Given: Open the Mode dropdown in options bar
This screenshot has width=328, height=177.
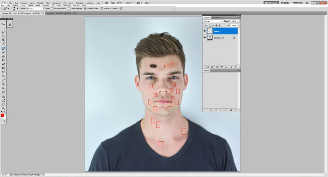Looking at the screenshot, I should pos(35,9).
